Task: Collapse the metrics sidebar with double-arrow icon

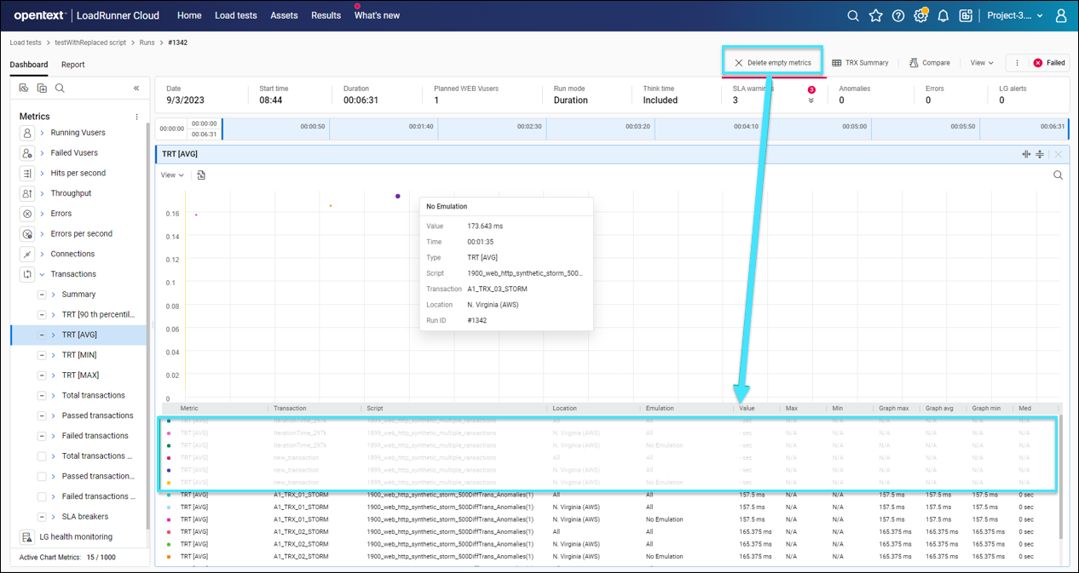Action: [x=136, y=88]
